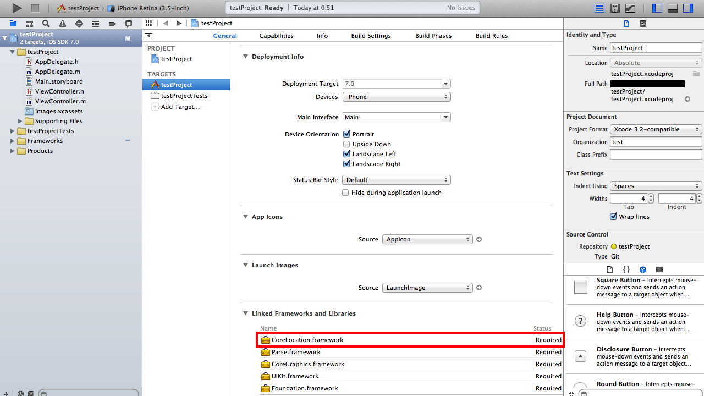Toggle the Navigator pane visibility
Screen dimensions: 704x396
pos(657,8)
